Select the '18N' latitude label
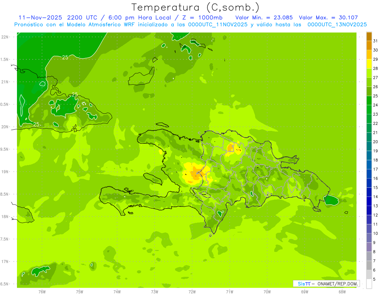 (5, 216)
